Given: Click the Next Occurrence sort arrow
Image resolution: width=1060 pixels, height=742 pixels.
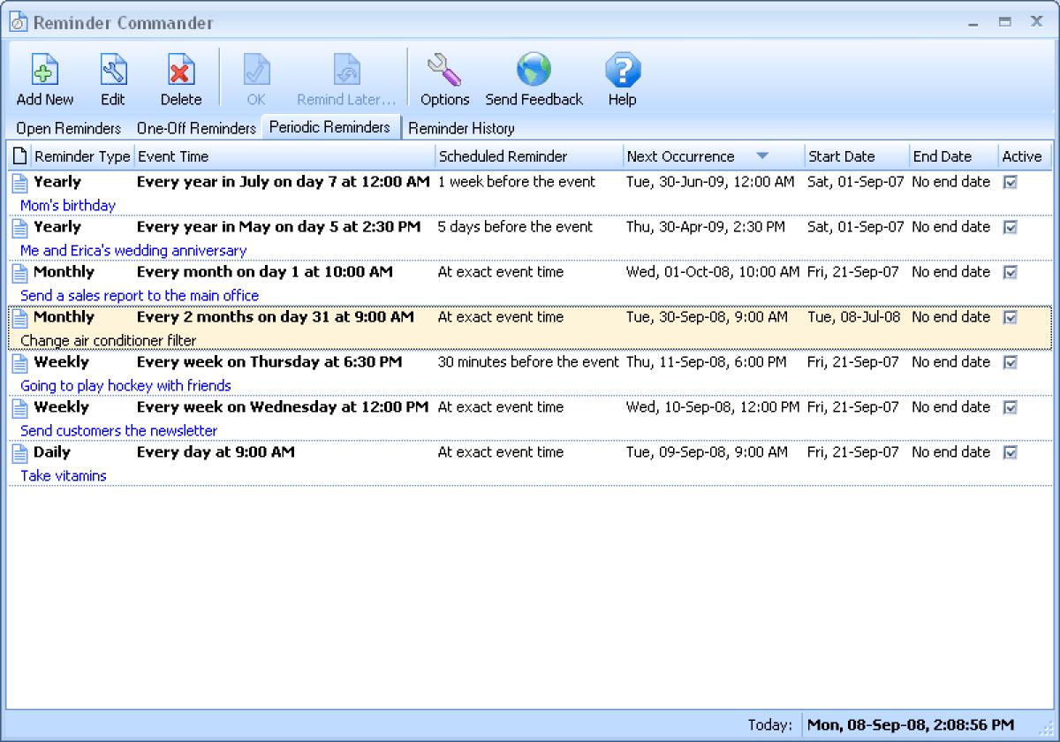Looking at the screenshot, I should [x=762, y=155].
